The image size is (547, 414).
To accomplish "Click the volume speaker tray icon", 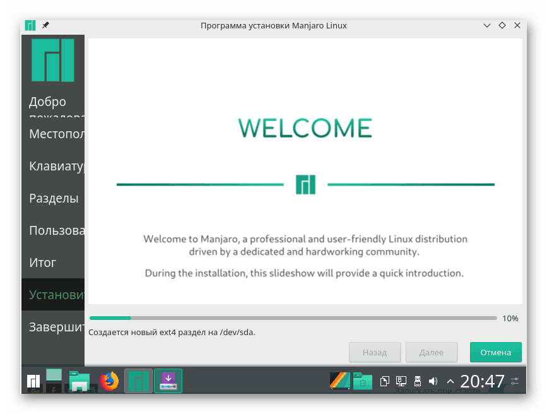I will click(433, 381).
